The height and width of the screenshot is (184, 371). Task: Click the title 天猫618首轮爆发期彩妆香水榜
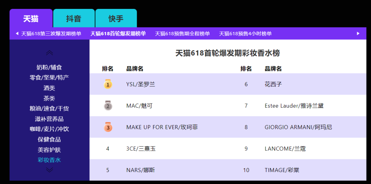tap(228, 53)
